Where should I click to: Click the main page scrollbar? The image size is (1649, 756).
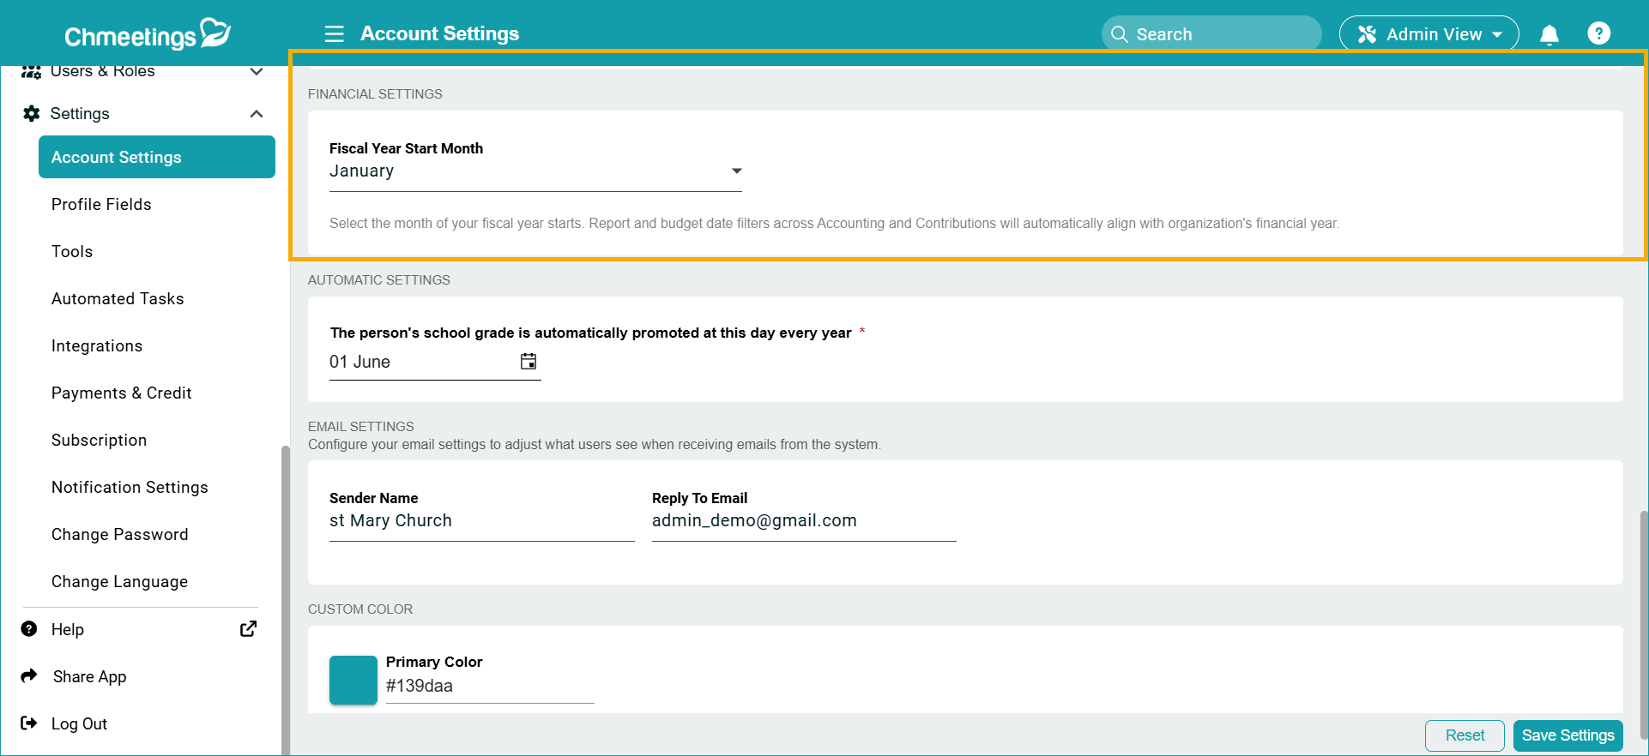[1644, 626]
